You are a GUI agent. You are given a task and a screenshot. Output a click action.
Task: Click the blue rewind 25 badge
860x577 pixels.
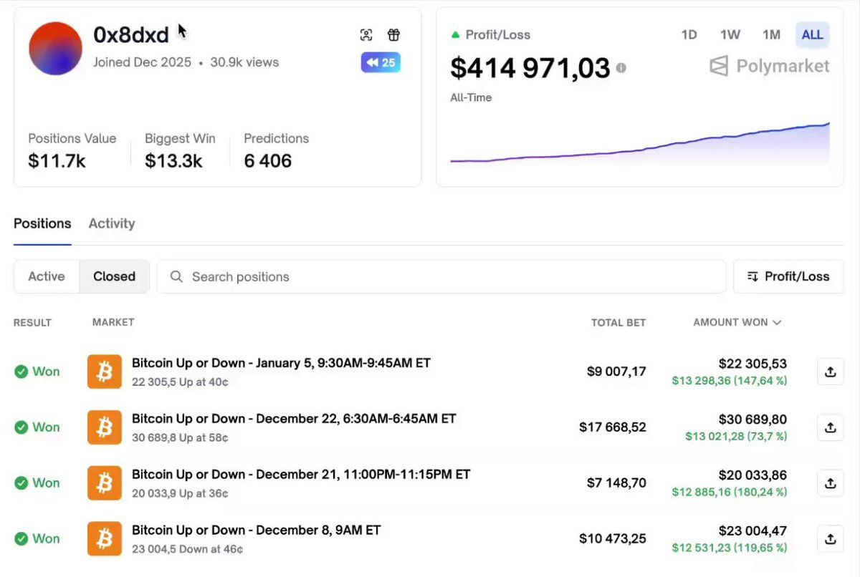[381, 63]
